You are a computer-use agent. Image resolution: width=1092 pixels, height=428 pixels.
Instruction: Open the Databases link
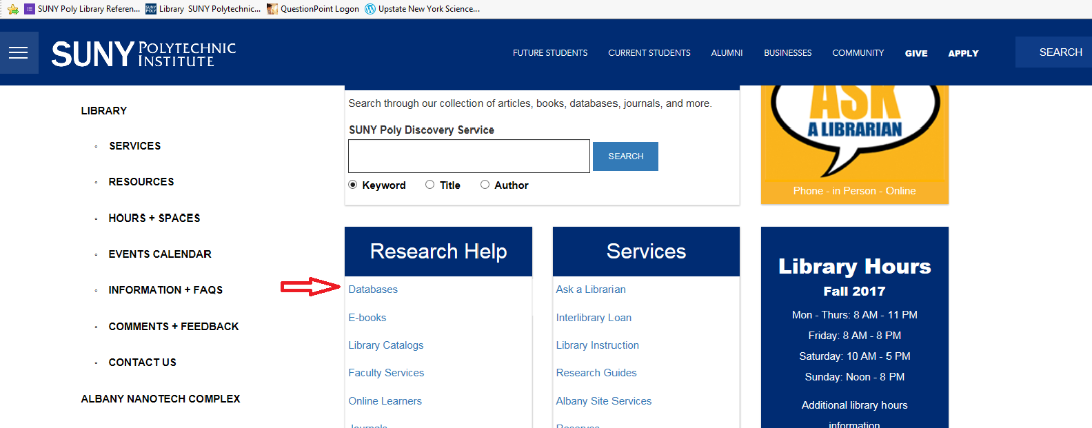point(373,289)
